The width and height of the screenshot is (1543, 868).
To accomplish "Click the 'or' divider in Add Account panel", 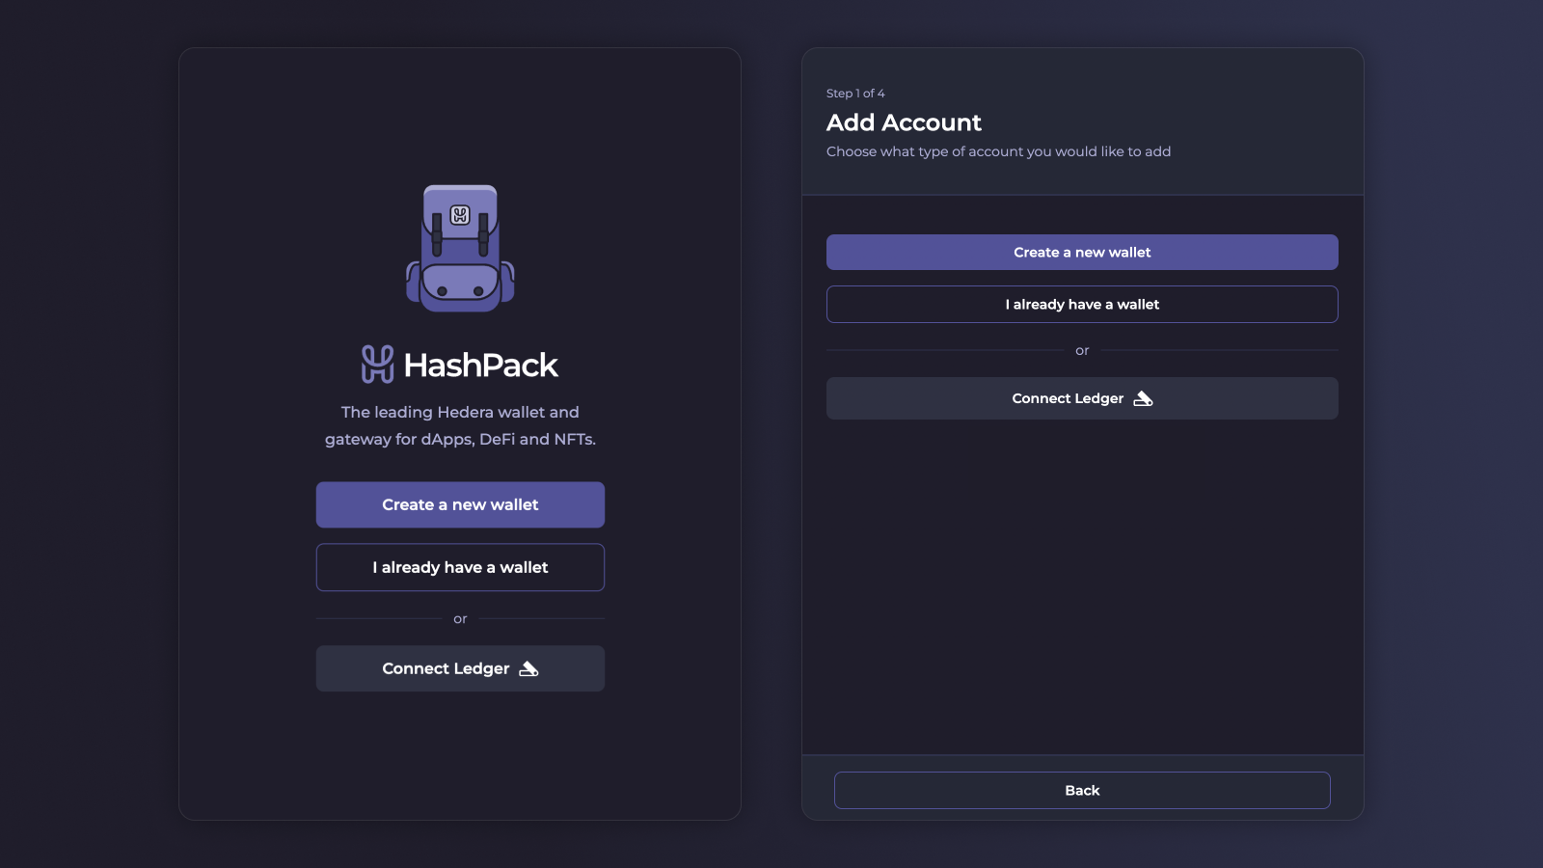I will (1082, 350).
